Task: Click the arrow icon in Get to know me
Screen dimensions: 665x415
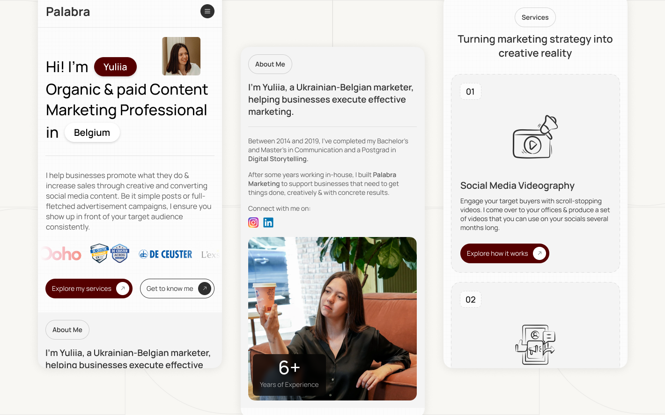Action: 205,289
